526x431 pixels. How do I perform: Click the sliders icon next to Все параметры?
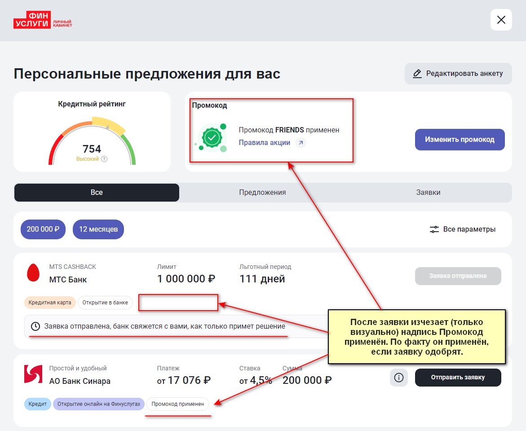[434, 229]
